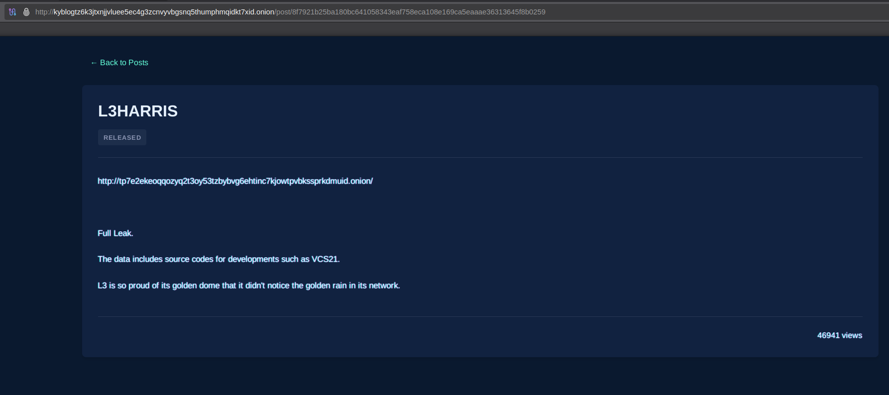Focus the browser address bar
This screenshot has height=395, width=889.
647,12
